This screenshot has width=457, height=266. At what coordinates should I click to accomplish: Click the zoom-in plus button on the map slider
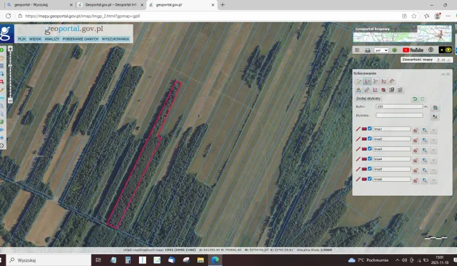(10, 48)
